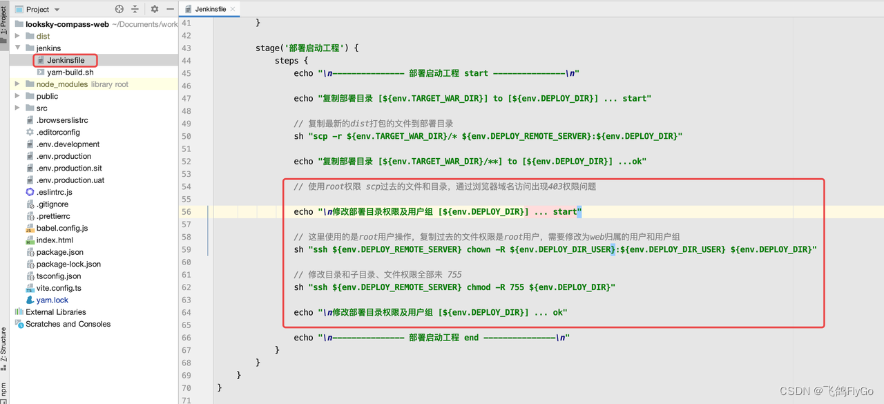Click line number 59 in the gutter
Image resolution: width=884 pixels, height=404 pixels.
[x=186, y=249]
